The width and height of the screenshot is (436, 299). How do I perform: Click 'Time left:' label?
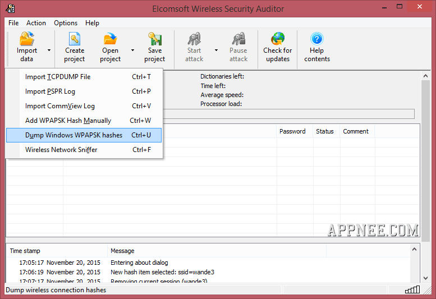pos(213,86)
